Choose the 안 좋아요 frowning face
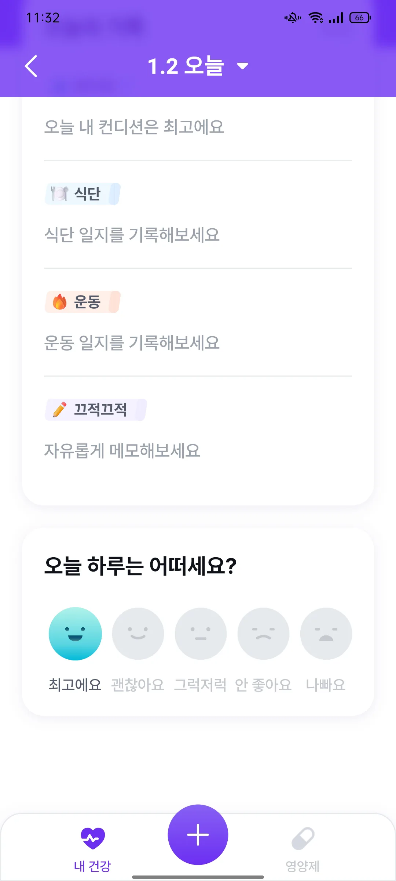 coord(263,634)
